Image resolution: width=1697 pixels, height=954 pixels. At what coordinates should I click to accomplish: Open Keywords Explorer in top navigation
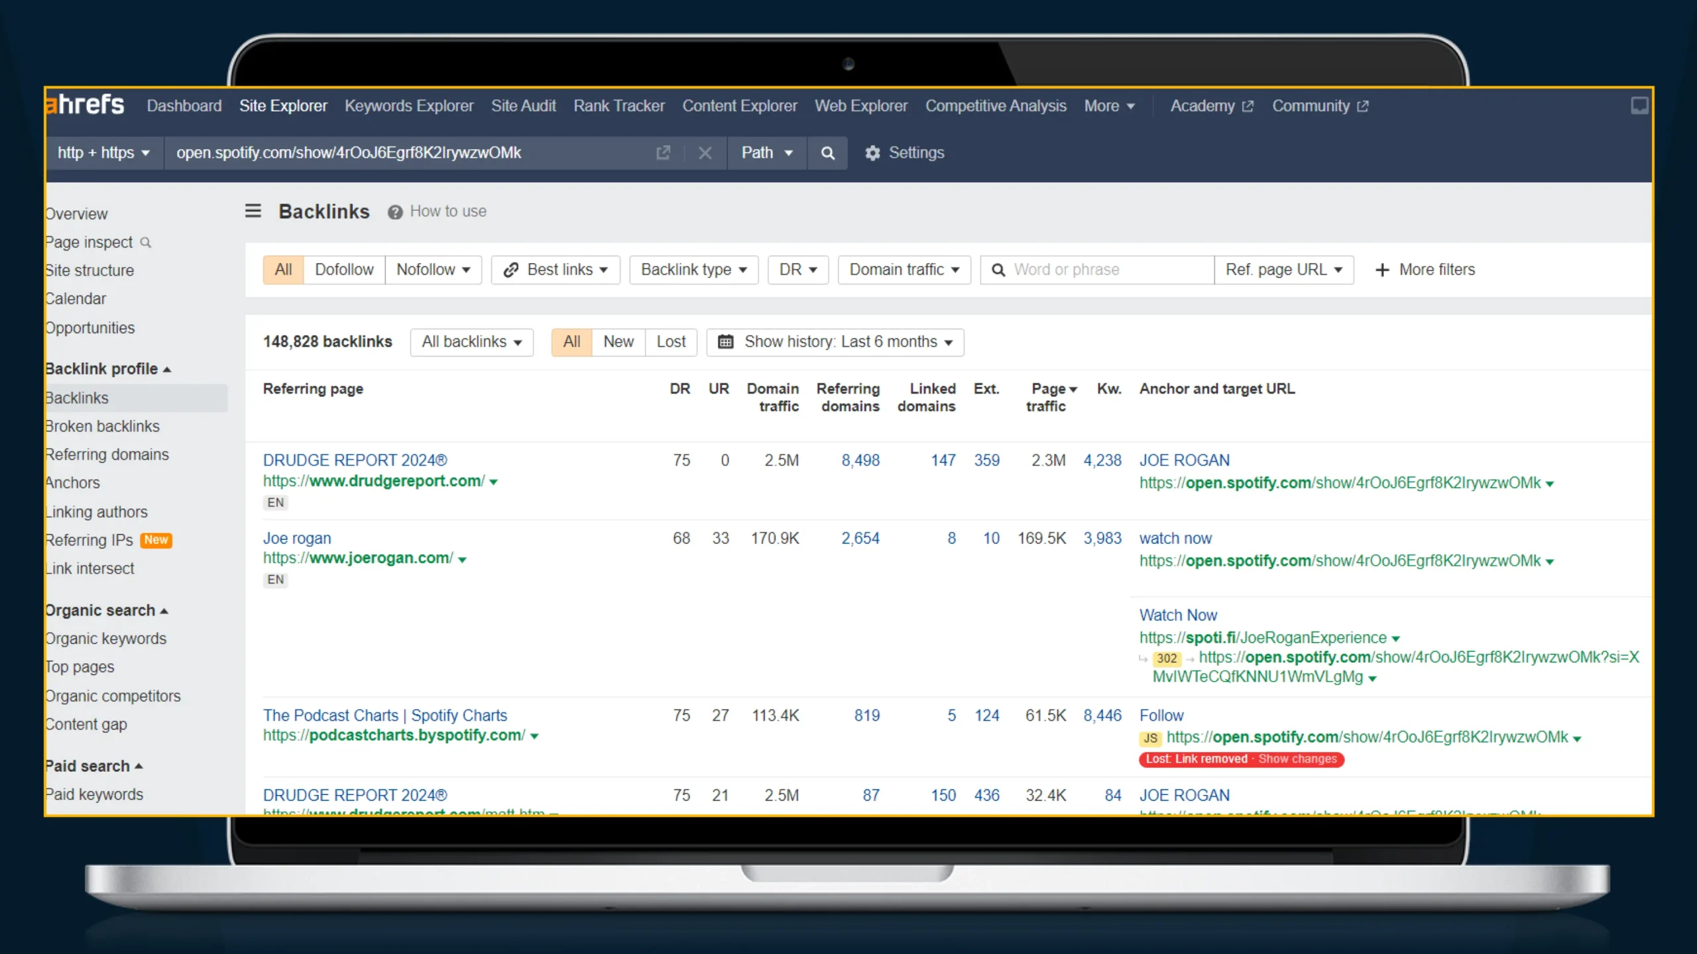[409, 106]
